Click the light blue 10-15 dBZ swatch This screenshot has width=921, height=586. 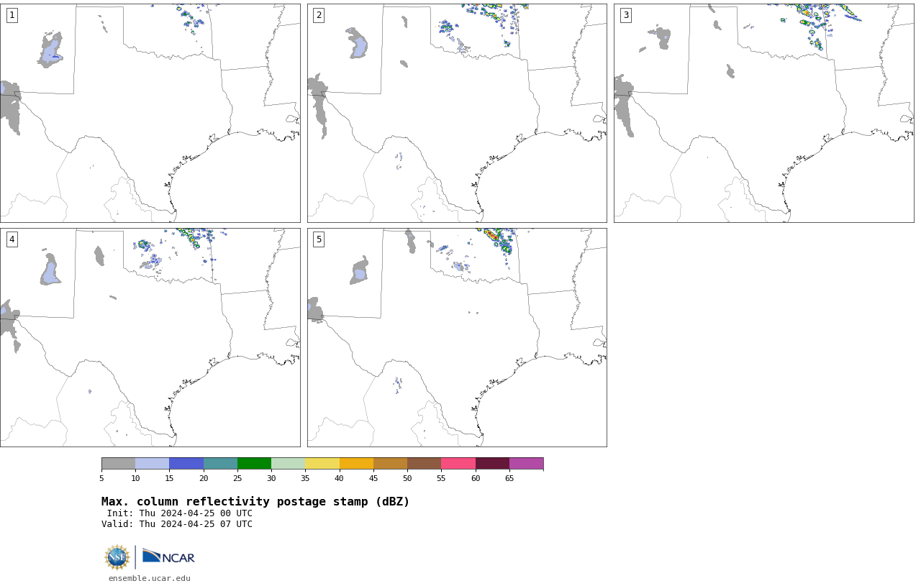(x=152, y=463)
